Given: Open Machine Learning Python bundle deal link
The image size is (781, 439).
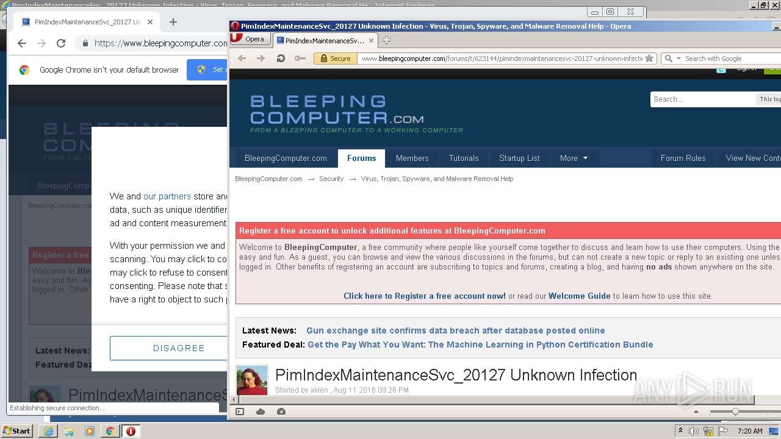Looking at the screenshot, I should tap(480, 344).
